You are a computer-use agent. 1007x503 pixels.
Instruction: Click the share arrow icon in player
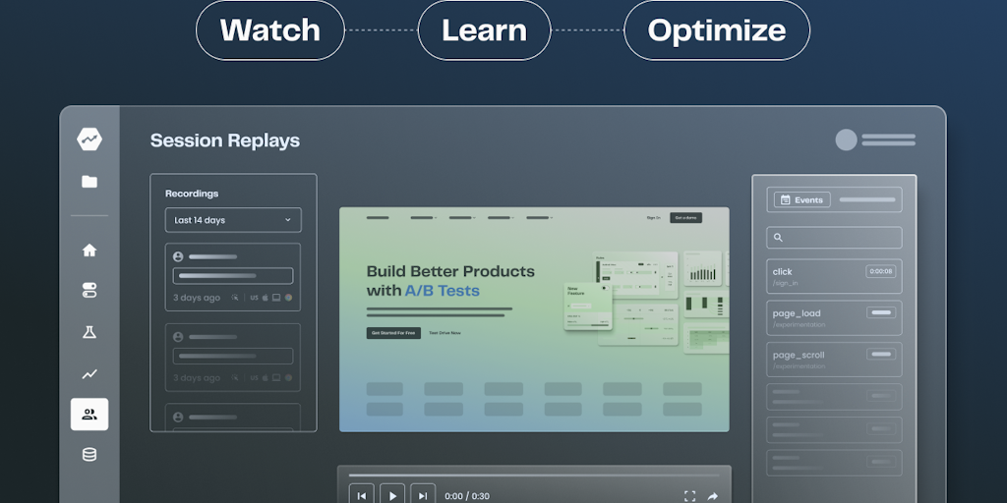click(713, 496)
